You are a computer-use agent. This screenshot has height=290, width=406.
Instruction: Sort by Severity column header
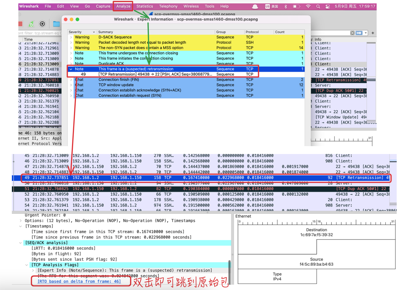point(82,32)
